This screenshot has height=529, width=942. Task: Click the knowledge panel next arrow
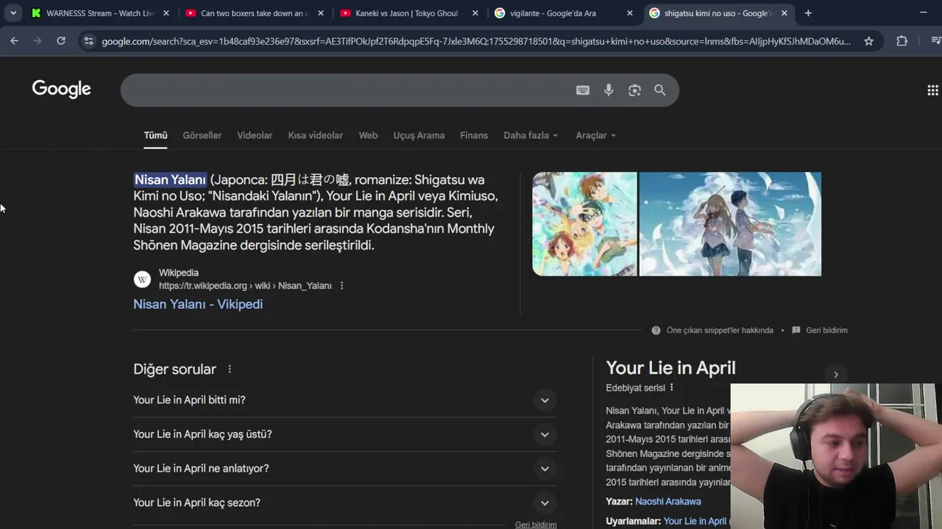835,375
